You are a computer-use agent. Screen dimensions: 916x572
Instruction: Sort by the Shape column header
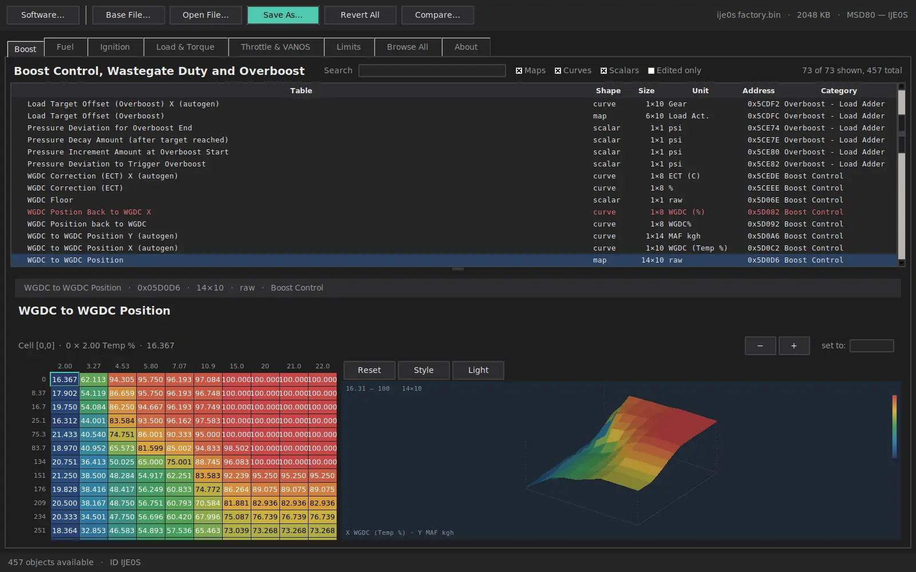tap(608, 90)
